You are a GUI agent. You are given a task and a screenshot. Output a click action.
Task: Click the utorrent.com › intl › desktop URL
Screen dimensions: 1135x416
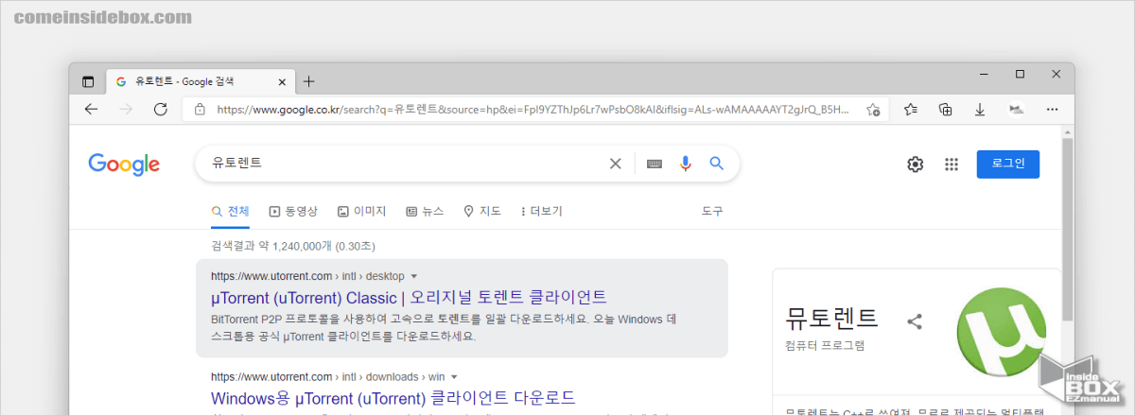[307, 276]
